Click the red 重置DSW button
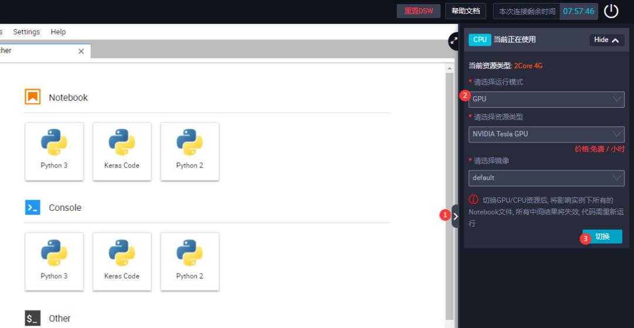 (x=419, y=11)
